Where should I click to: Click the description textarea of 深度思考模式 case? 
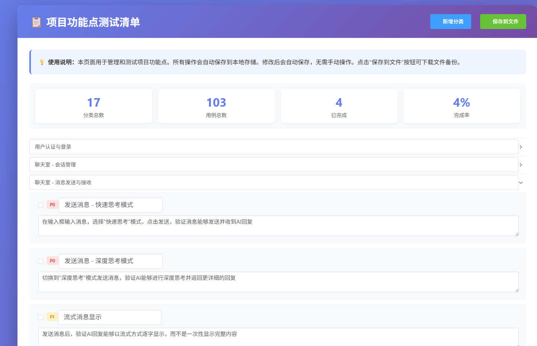point(278,282)
